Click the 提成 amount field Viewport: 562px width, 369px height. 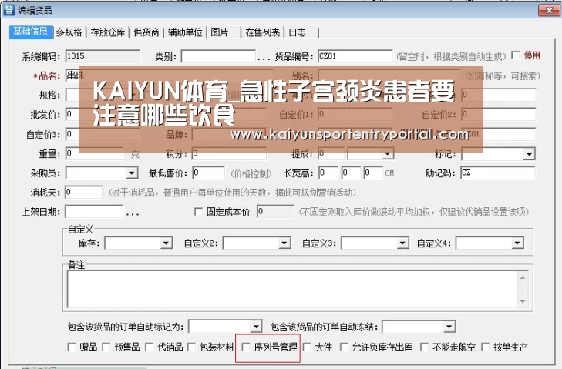click(x=331, y=154)
